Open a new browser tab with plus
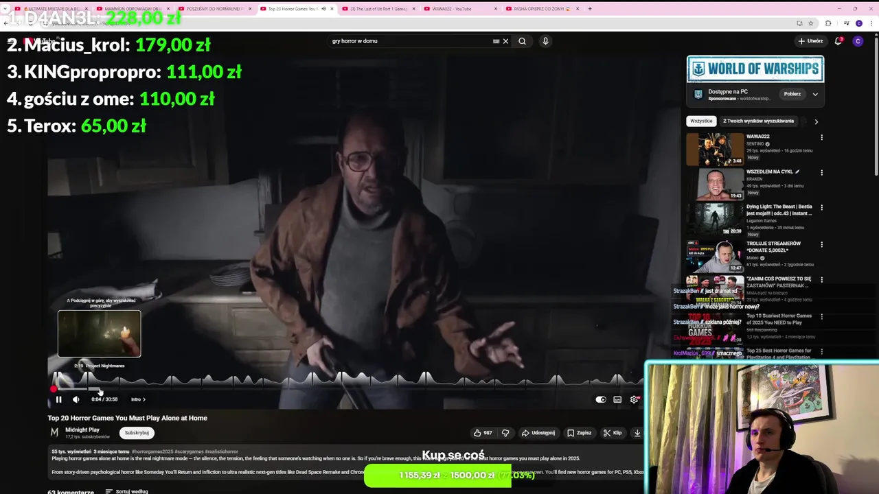The width and height of the screenshot is (879, 494). (x=589, y=9)
